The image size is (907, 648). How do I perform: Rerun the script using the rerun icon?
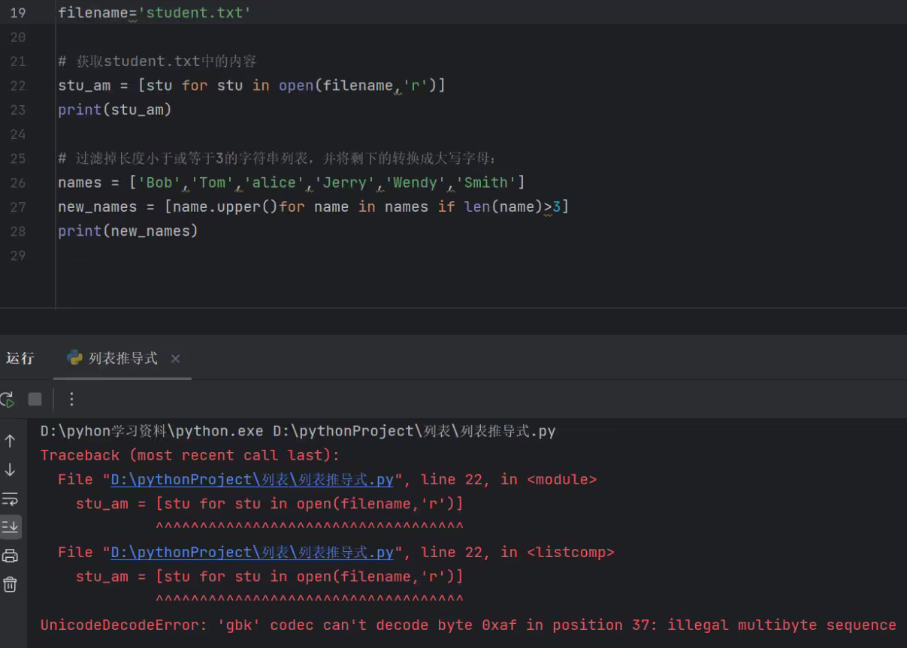pos(7,399)
